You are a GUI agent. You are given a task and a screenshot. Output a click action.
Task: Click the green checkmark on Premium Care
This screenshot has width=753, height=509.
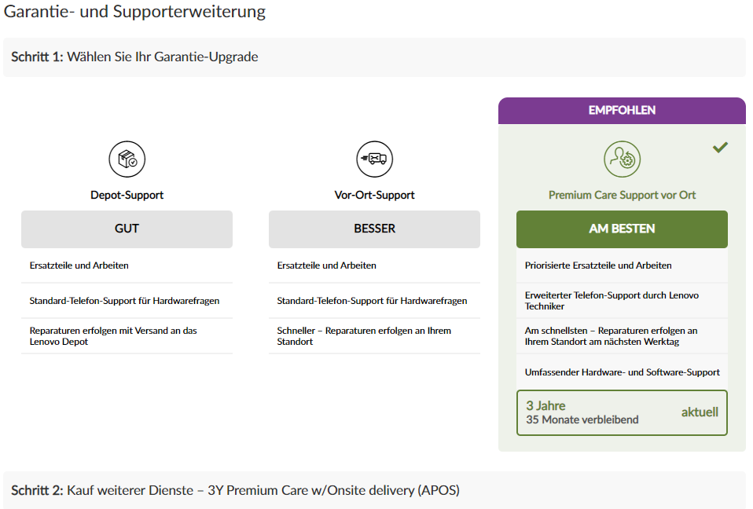(x=720, y=147)
